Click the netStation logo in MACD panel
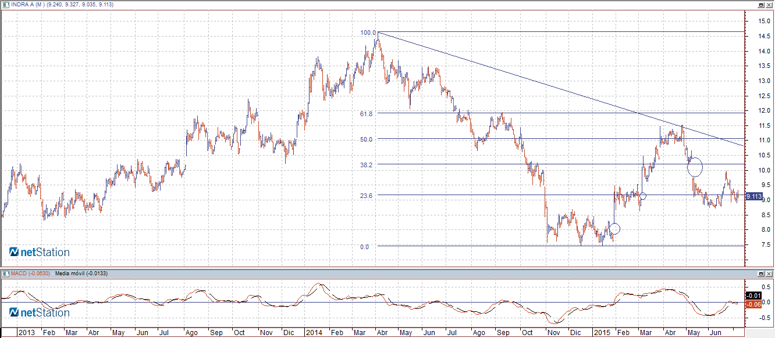This screenshot has width=775, height=338. [x=39, y=313]
